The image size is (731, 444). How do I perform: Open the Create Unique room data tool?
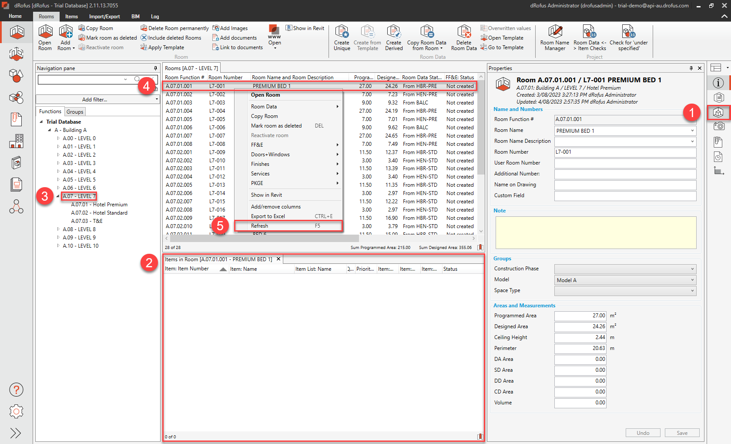click(x=342, y=38)
